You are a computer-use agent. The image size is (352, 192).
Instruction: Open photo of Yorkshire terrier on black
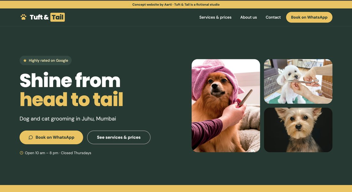tap(298, 130)
